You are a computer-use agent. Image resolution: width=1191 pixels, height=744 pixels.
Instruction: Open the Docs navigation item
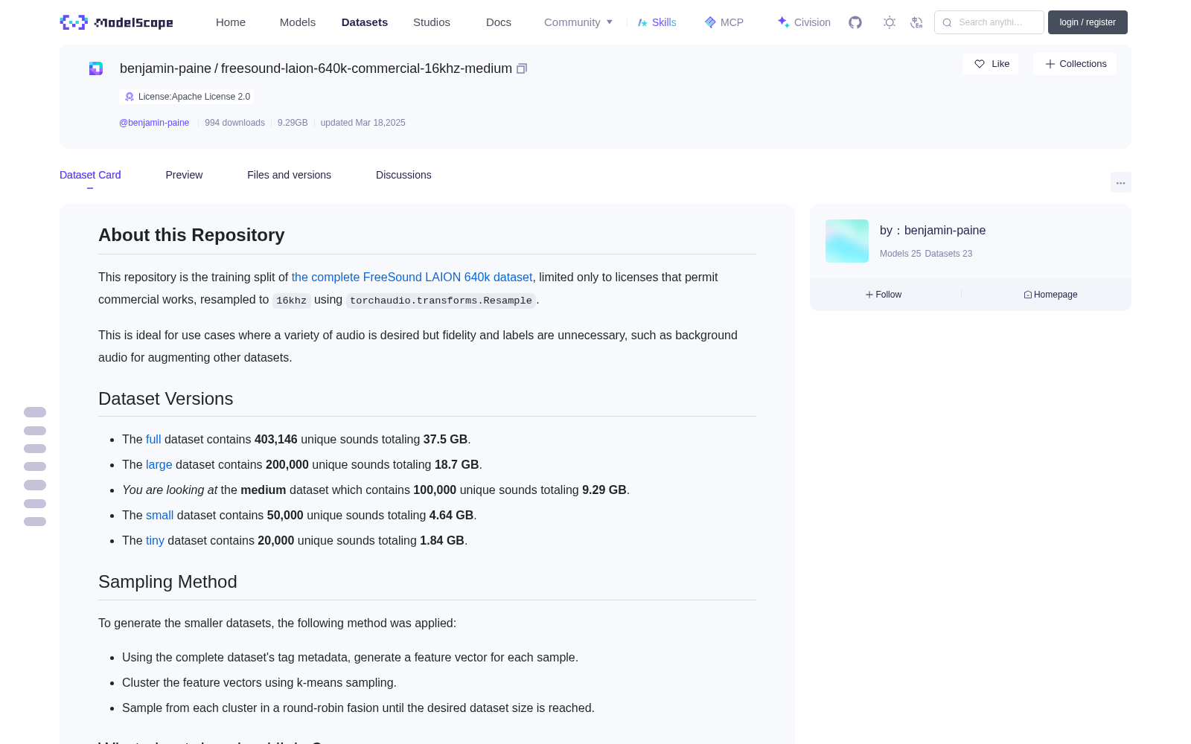(x=499, y=22)
